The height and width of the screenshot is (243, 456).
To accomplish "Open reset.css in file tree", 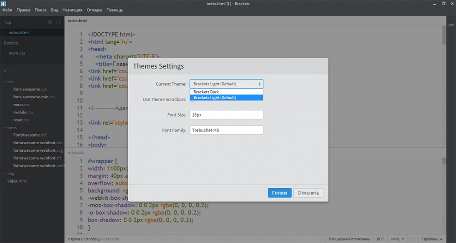I will pos(21,120).
